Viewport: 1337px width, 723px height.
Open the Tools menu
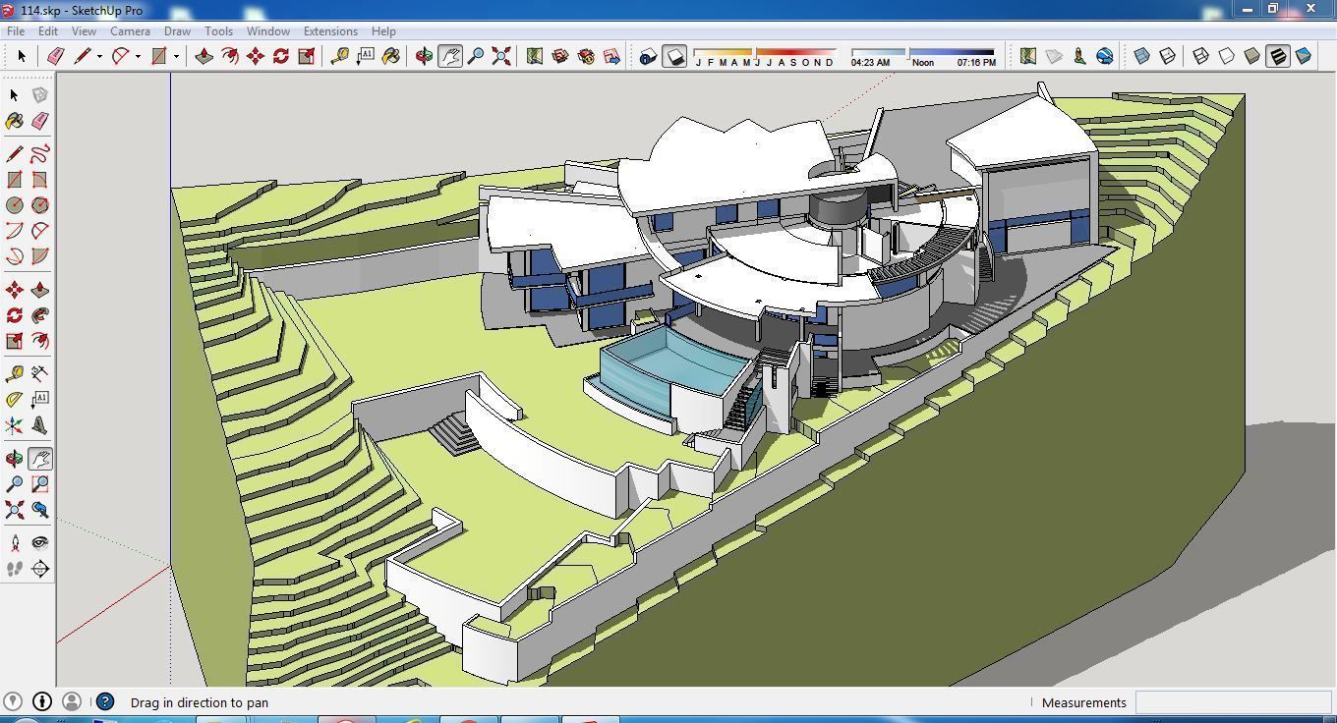coord(218,30)
